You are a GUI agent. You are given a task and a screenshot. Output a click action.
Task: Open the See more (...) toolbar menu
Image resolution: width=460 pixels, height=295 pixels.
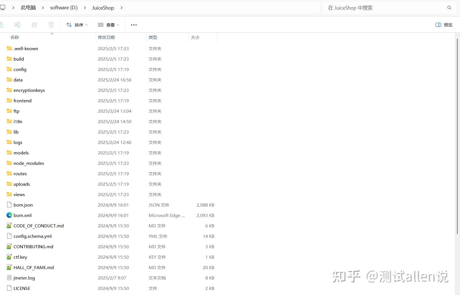133,25
